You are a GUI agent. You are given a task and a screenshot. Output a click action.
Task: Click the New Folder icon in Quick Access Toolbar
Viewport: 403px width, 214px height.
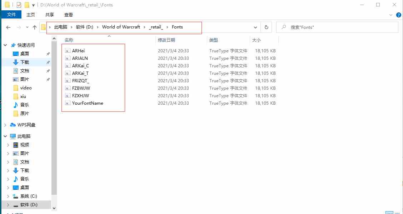(27, 5)
